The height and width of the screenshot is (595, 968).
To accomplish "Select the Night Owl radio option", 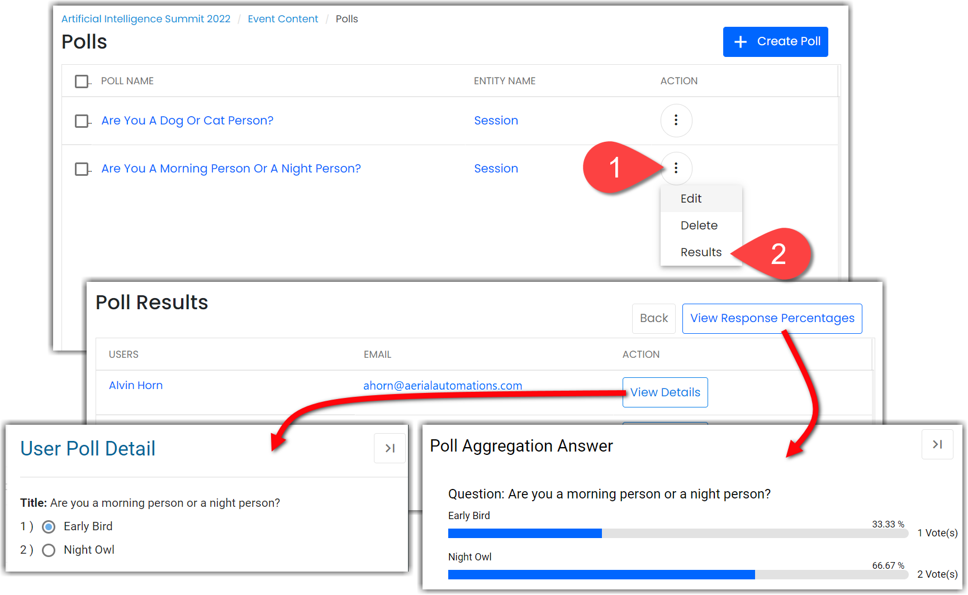I will click(x=49, y=550).
